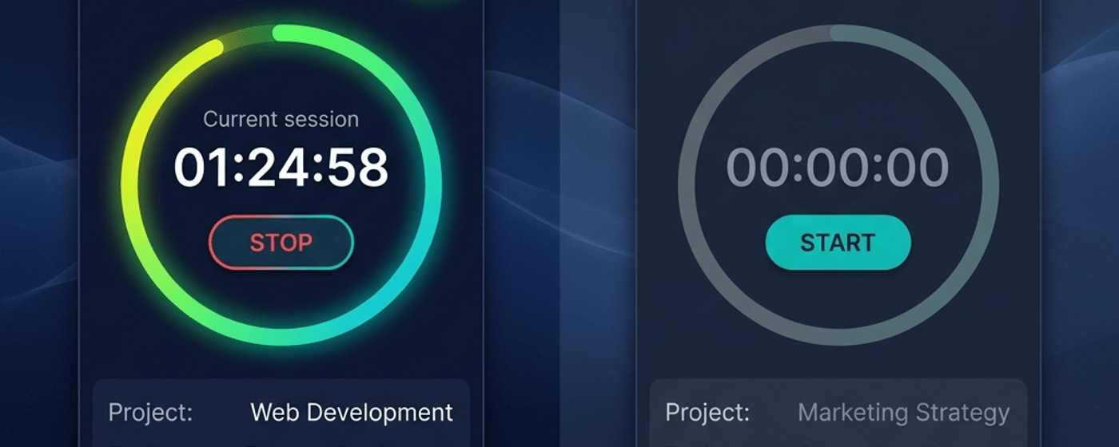The height and width of the screenshot is (447, 1119).
Task: Click the bright green start of active ring
Action: click(281, 33)
